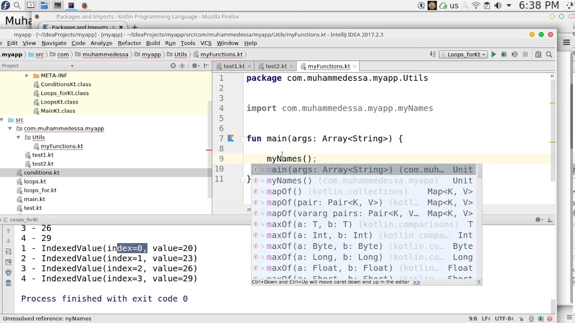The height and width of the screenshot is (323, 575).
Task: Click the Project tree vertical scrollbar
Action: 210,149
